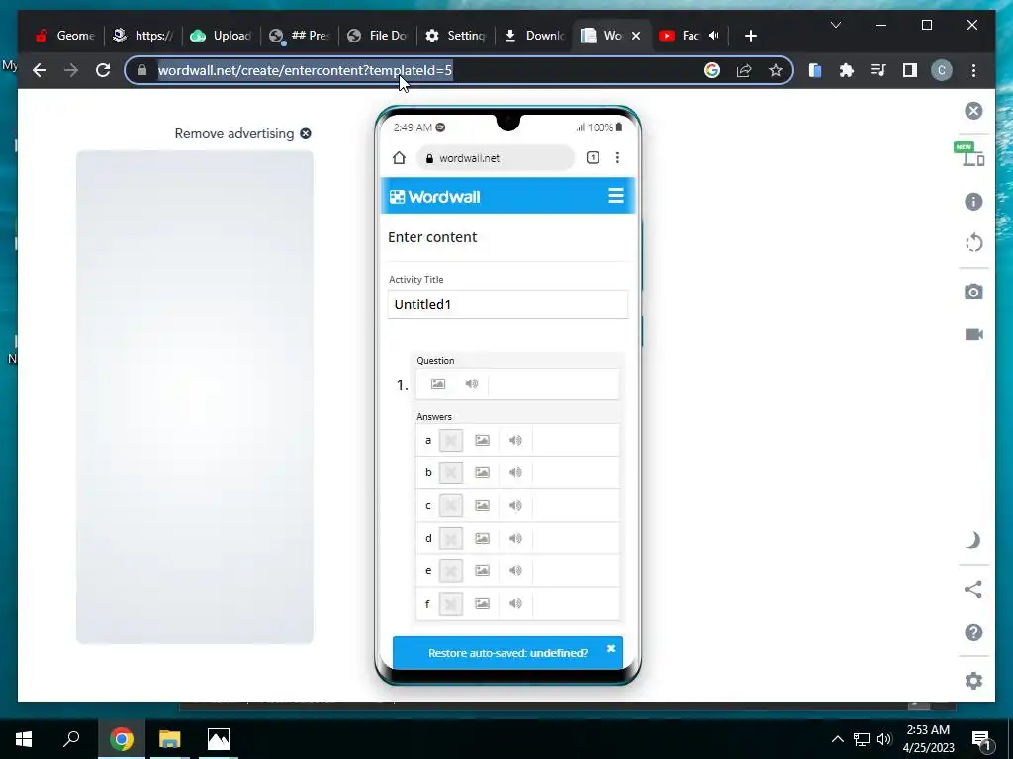Switch to the Downloads browser tab
The height and width of the screenshot is (759, 1013).
534,36
